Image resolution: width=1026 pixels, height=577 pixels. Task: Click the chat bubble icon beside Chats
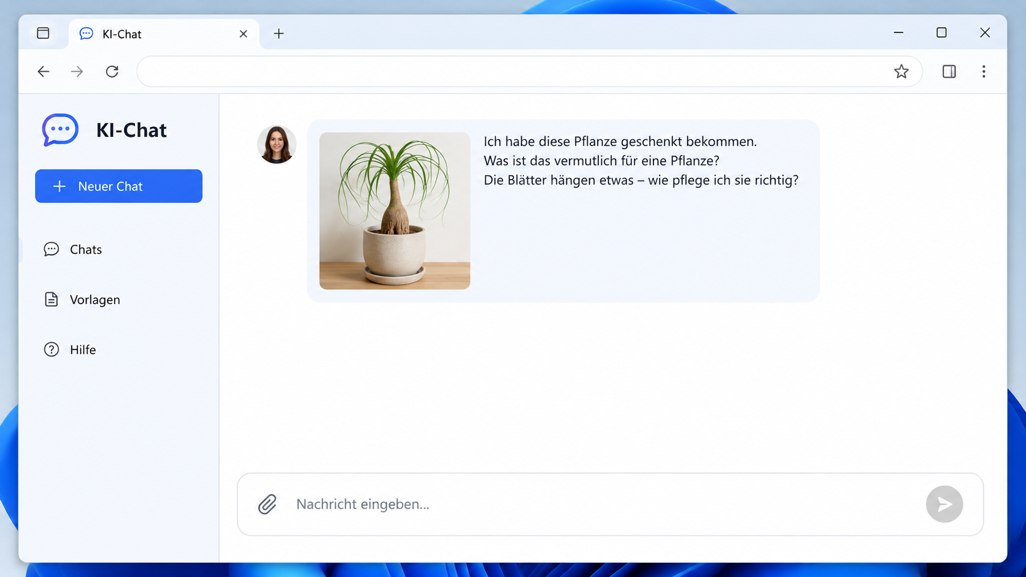point(52,249)
